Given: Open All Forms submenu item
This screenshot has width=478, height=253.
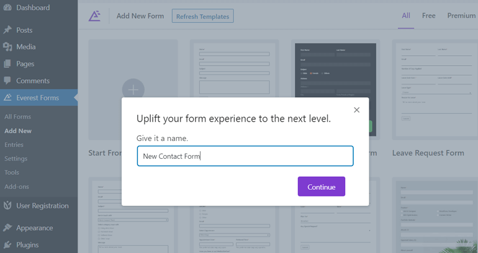Looking at the screenshot, I should (17, 117).
